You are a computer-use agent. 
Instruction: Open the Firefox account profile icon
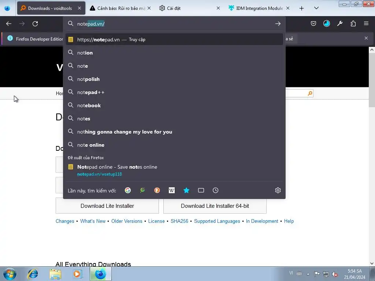pyautogui.click(x=326, y=23)
